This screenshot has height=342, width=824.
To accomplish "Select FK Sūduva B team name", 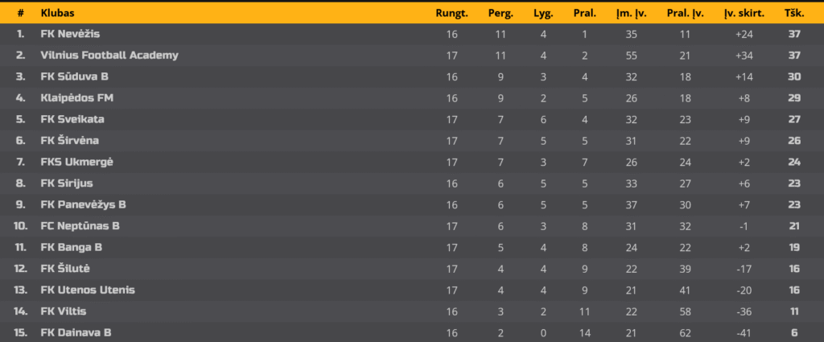I will (74, 76).
